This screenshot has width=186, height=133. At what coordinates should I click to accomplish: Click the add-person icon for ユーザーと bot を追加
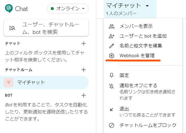(112, 36)
